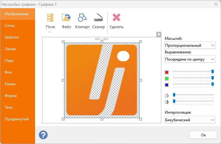221x144 pixels.
Task: Open the Поле image source menu
Action: pos(50,21)
